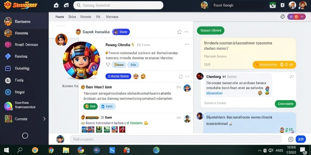Switch to the Viomde tab
This screenshot has width=311, height=155.
[x=85, y=17]
